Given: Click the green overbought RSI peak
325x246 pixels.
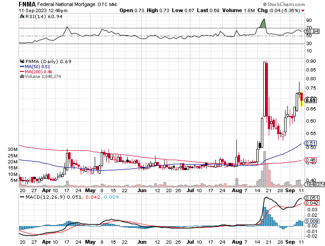Looking at the screenshot, I should (x=263, y=24).
